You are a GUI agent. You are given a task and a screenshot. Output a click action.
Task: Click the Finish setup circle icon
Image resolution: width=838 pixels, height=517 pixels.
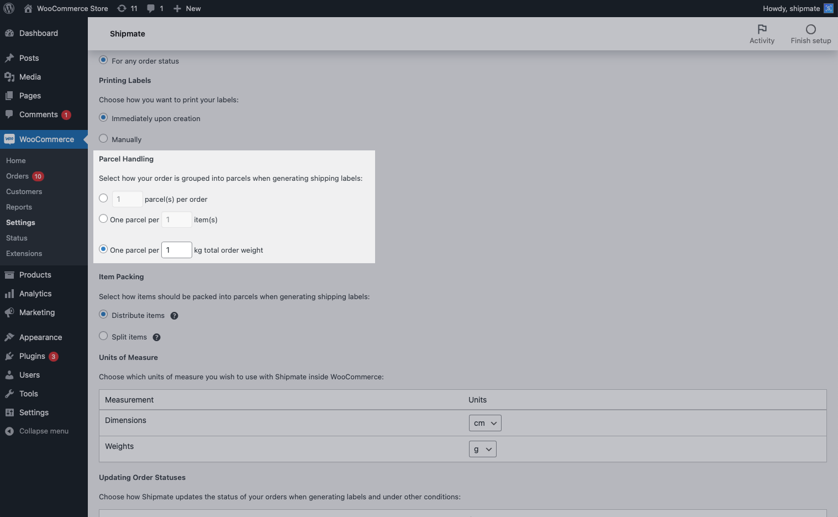[810, 29]
